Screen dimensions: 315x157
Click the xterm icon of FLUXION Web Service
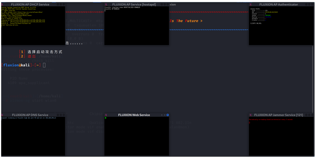[106, 115]
